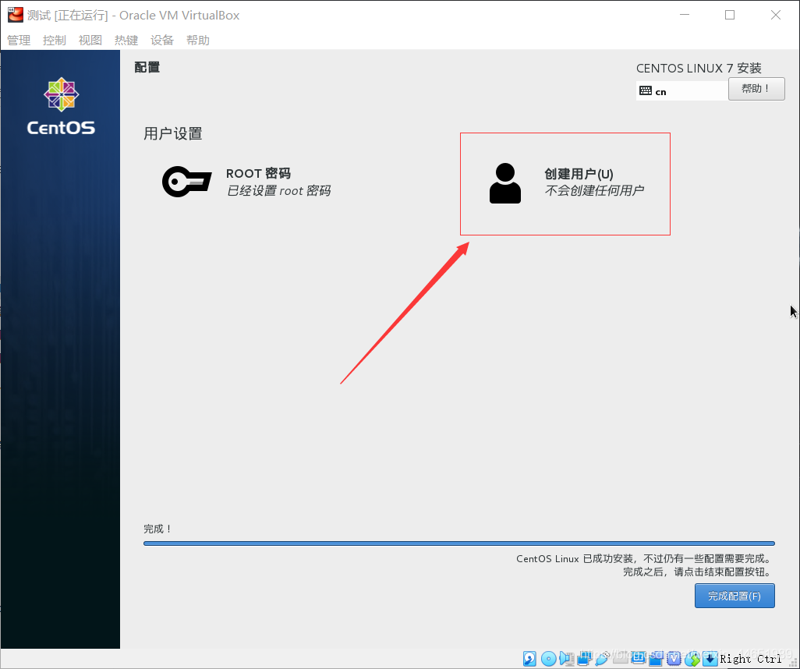Click the display settings status icon

pyautogui.click(x=639, y=657)
